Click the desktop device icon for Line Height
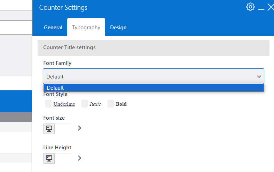This screenshot has width=274, height=172. 49,158
